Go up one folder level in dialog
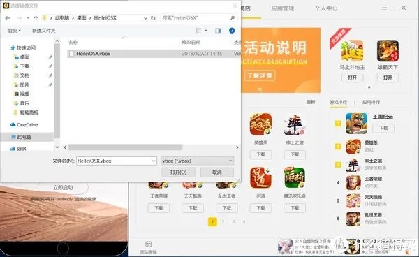 (x=36, y=18)
